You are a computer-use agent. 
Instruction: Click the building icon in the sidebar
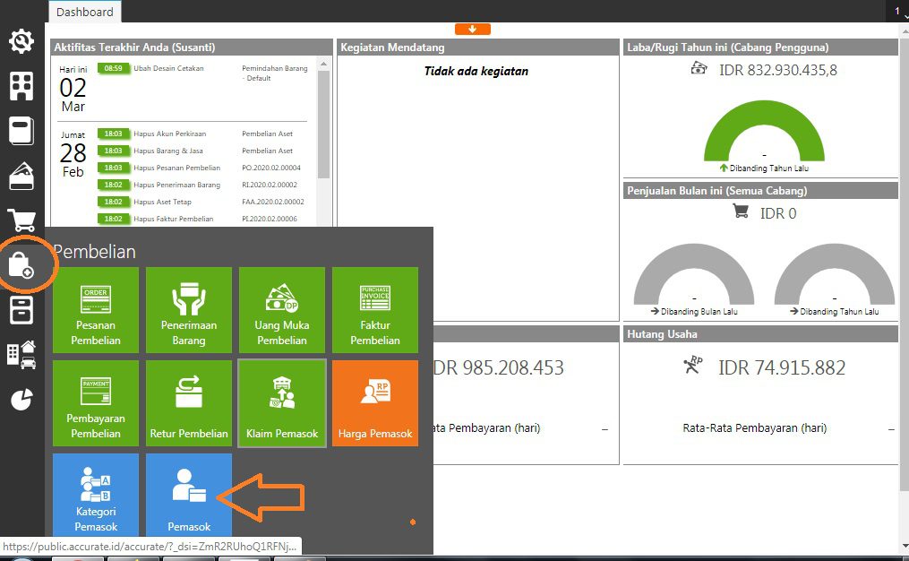point(21,86)
